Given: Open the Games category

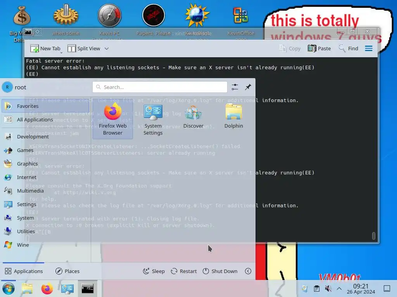Looking at the screenshot, I should click(x=46, y=150).
